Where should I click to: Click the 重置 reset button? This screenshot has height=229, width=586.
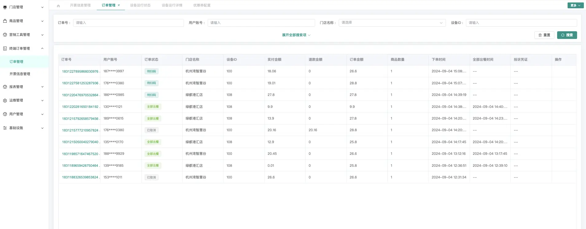544,35
